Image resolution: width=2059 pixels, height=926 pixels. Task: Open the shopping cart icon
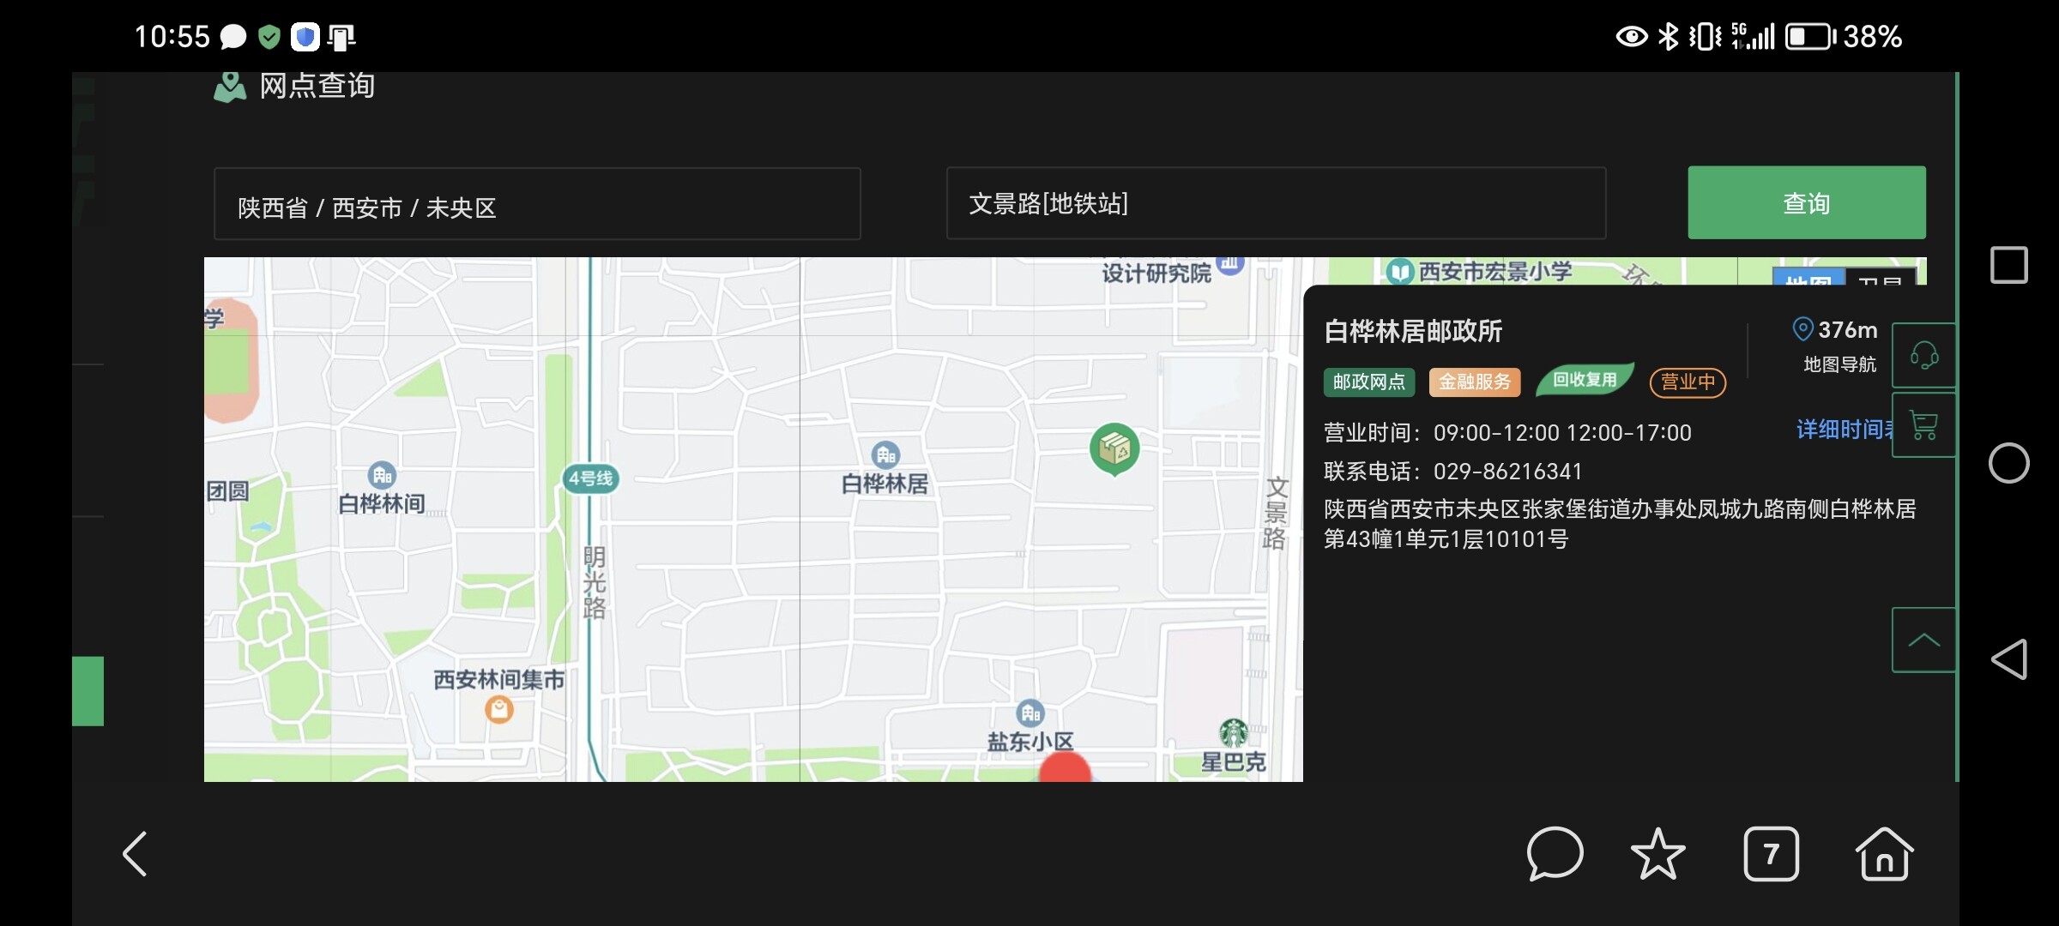pyautogui.click(x=1923, y=425)
